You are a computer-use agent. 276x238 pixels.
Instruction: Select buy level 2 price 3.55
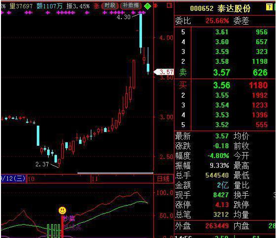[222, 95]
